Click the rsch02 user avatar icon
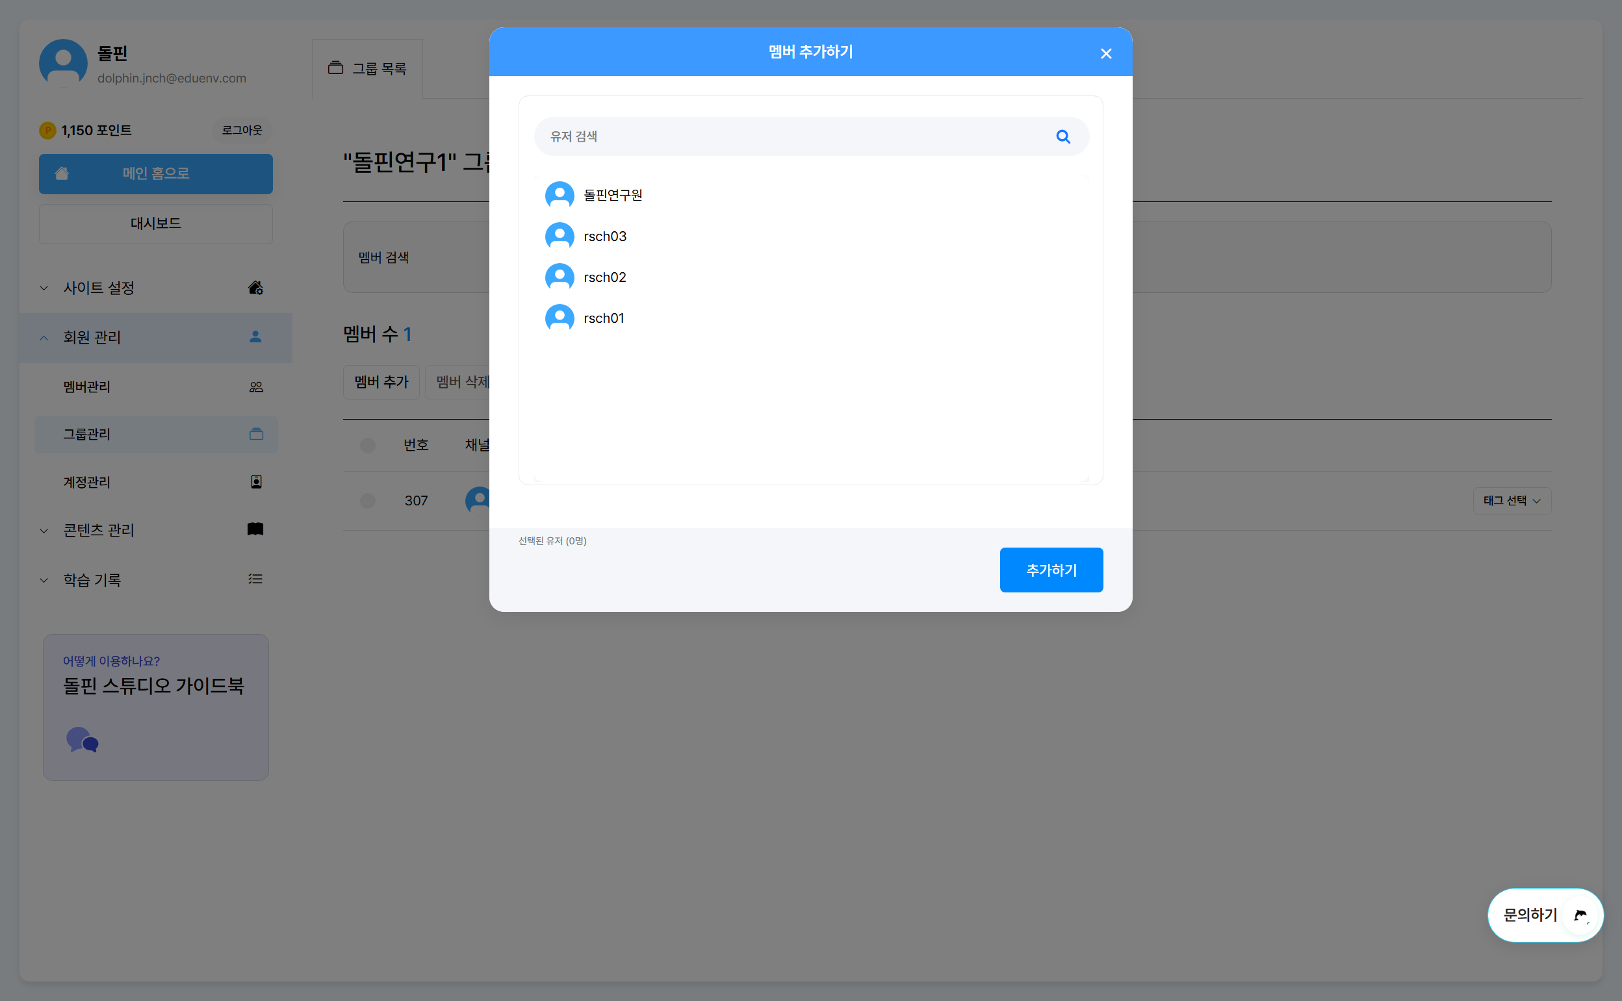 [x=559, y=277]
